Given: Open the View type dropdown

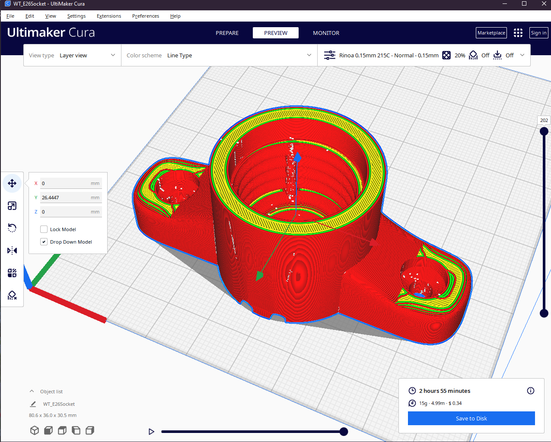Looking at the screenshot, I should pyautogui.click(x=72, y=55).
